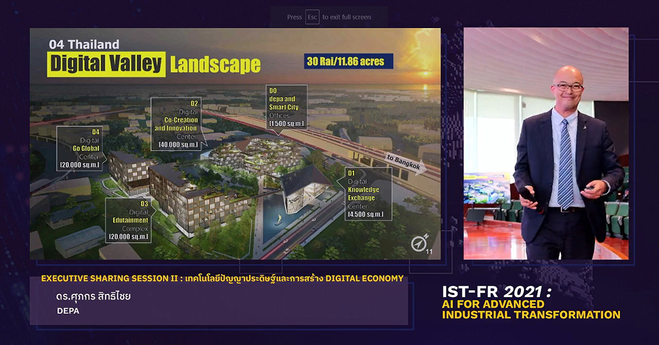This screenshot has width=659, height=345.
Task: Click the yellow "Landscape" word in the slide title
Action: [x=215, y=65]
